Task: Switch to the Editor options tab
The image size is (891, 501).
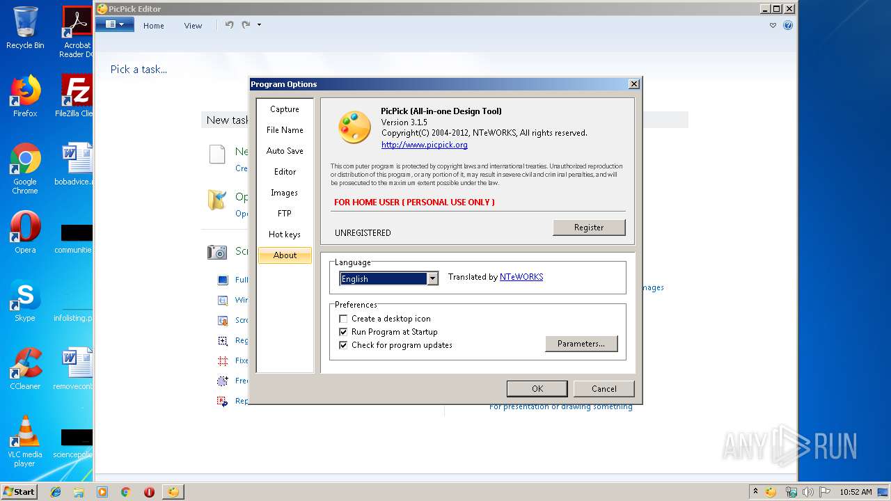Action: pyautogui.click(x=285, y=172)
